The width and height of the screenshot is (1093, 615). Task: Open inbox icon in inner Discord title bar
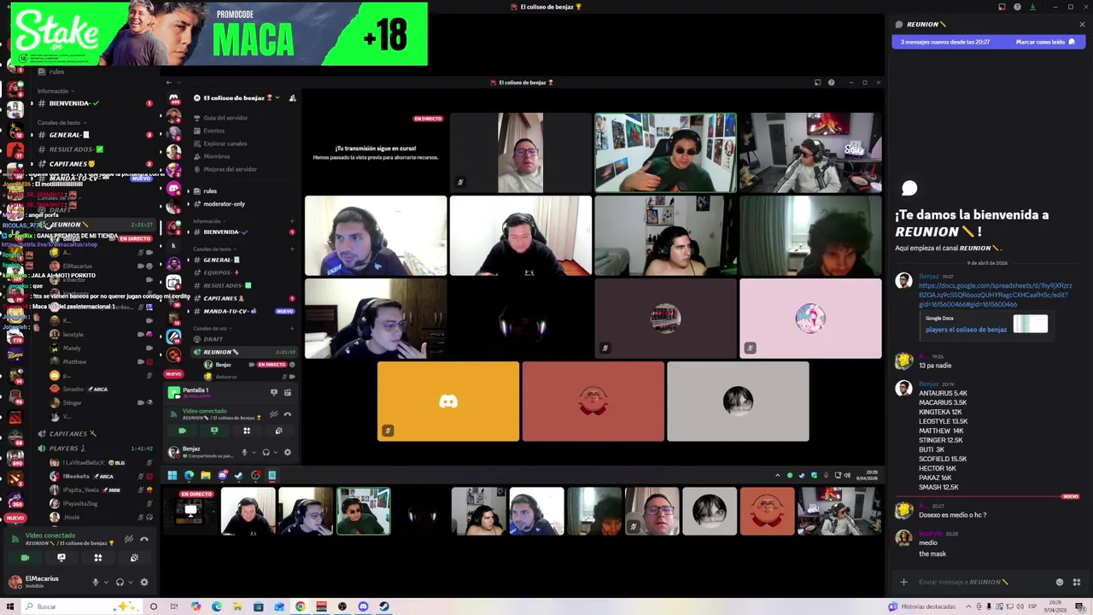point(818,82)
